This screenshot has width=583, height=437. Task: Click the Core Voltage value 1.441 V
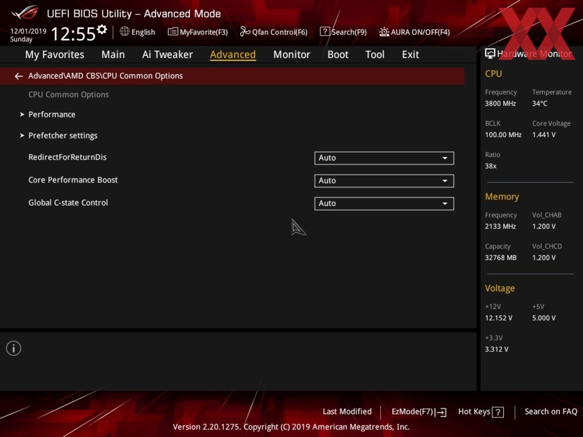click(x=544, y=135)
